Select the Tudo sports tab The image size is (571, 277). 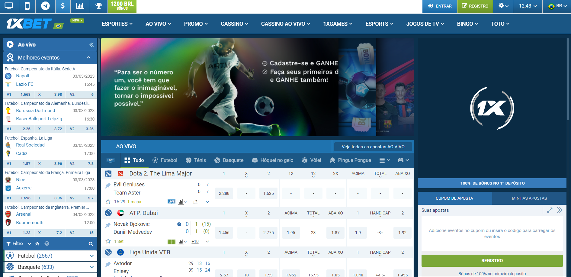point(134,160)
